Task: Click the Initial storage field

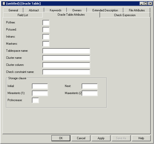Action: [40, 86]
